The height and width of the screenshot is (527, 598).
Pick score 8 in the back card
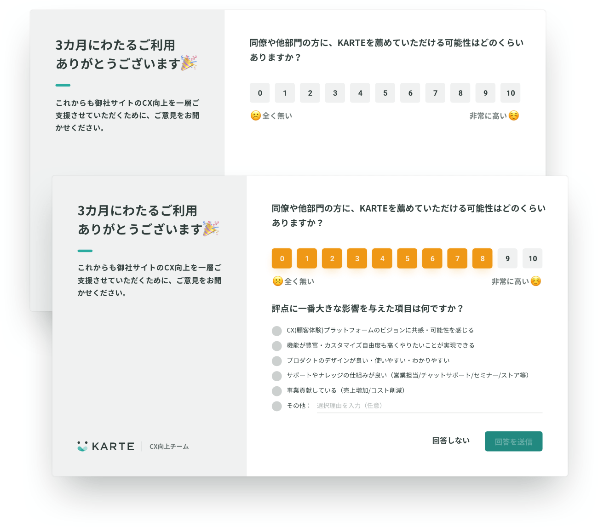(460, 93)
